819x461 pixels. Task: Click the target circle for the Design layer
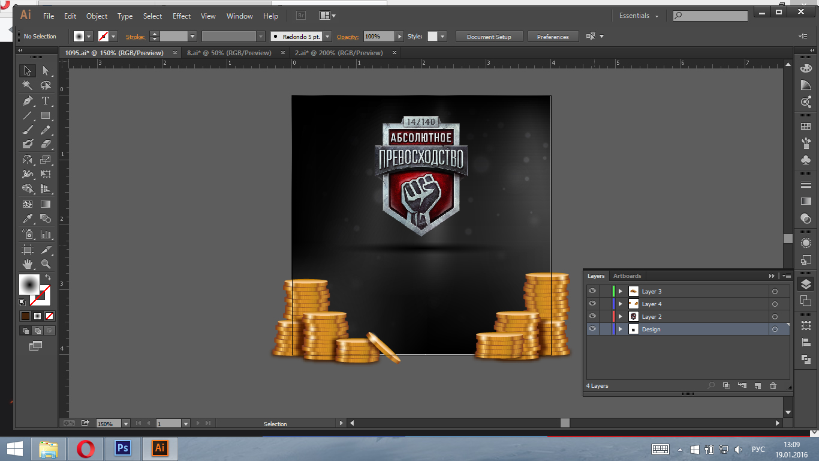coord(775,330)
